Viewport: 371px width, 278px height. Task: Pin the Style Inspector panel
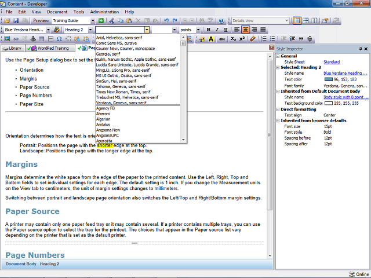(361, 49)
